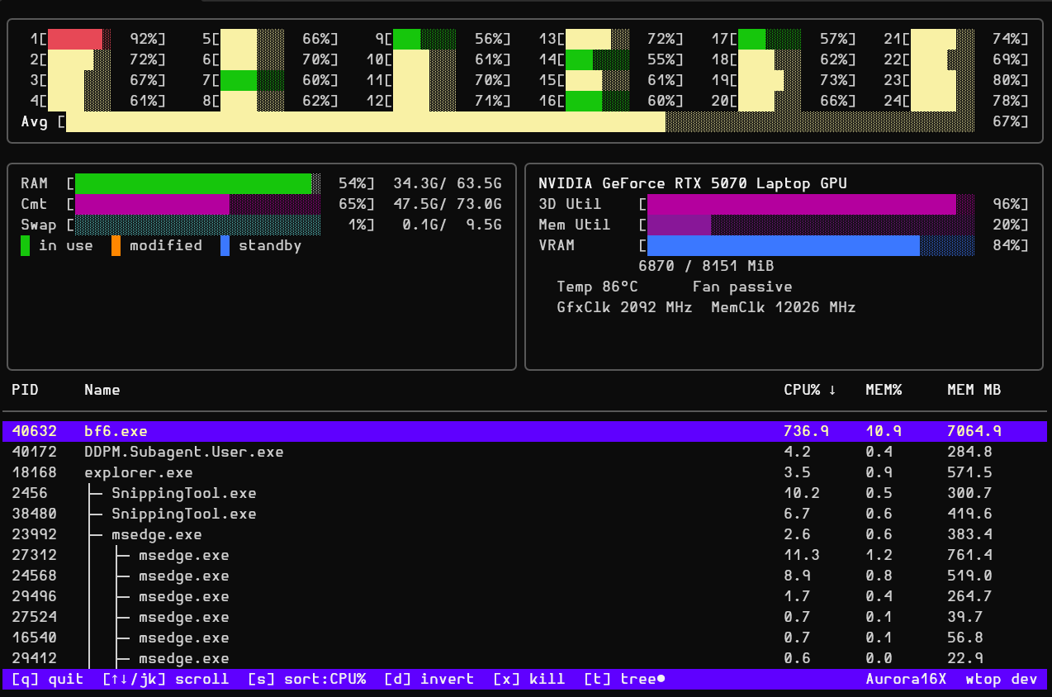
Task: Click the Mem Util GPU bar
Action: tap(811, 225)
